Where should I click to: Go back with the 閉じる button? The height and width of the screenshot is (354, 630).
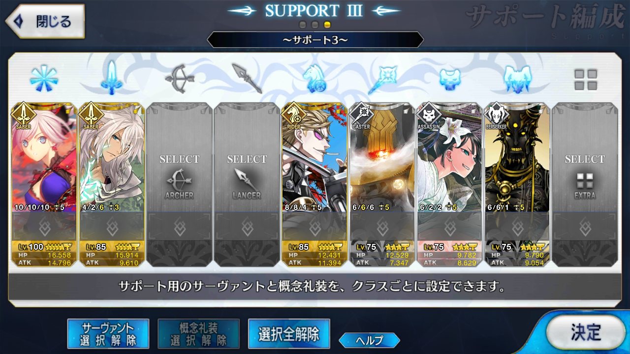45,21
